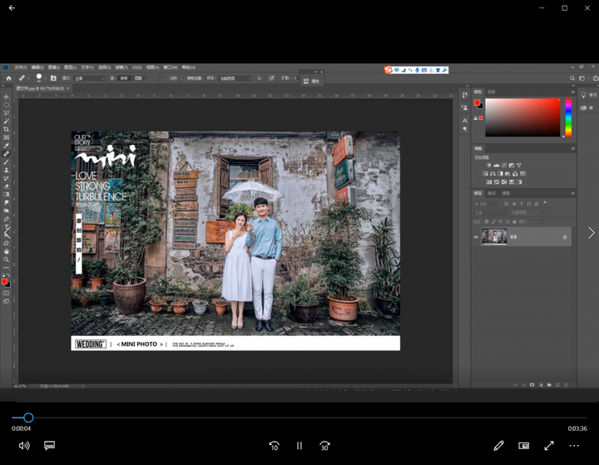This screenshot has height=465, width=599.
Task: Skip back 10 seconds
Action: pyautogui.click(x=274, y=446)
